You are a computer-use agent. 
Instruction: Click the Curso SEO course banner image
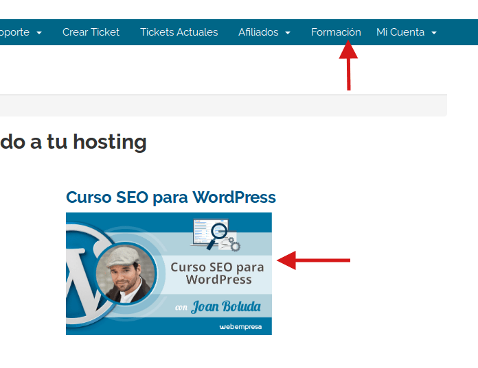coord(168,273)
